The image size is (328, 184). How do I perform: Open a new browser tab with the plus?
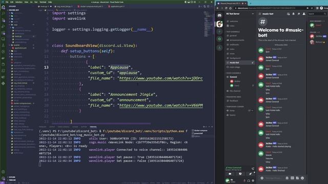(251, 3)
